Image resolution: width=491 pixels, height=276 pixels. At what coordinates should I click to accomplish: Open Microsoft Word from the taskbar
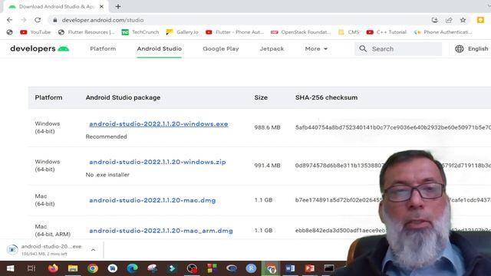coord(290,268)
